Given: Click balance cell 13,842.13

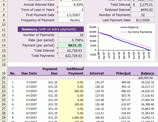Looking at the screenshot, I should point(148,118).
